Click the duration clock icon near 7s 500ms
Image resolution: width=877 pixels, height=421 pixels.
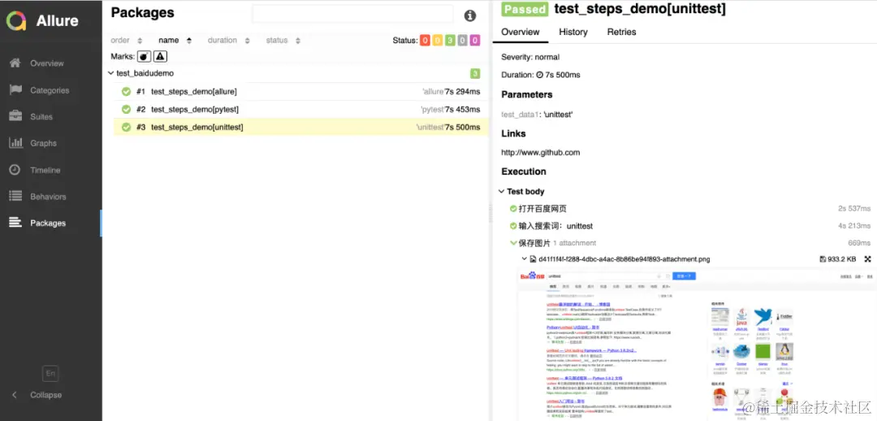[540, 75]
